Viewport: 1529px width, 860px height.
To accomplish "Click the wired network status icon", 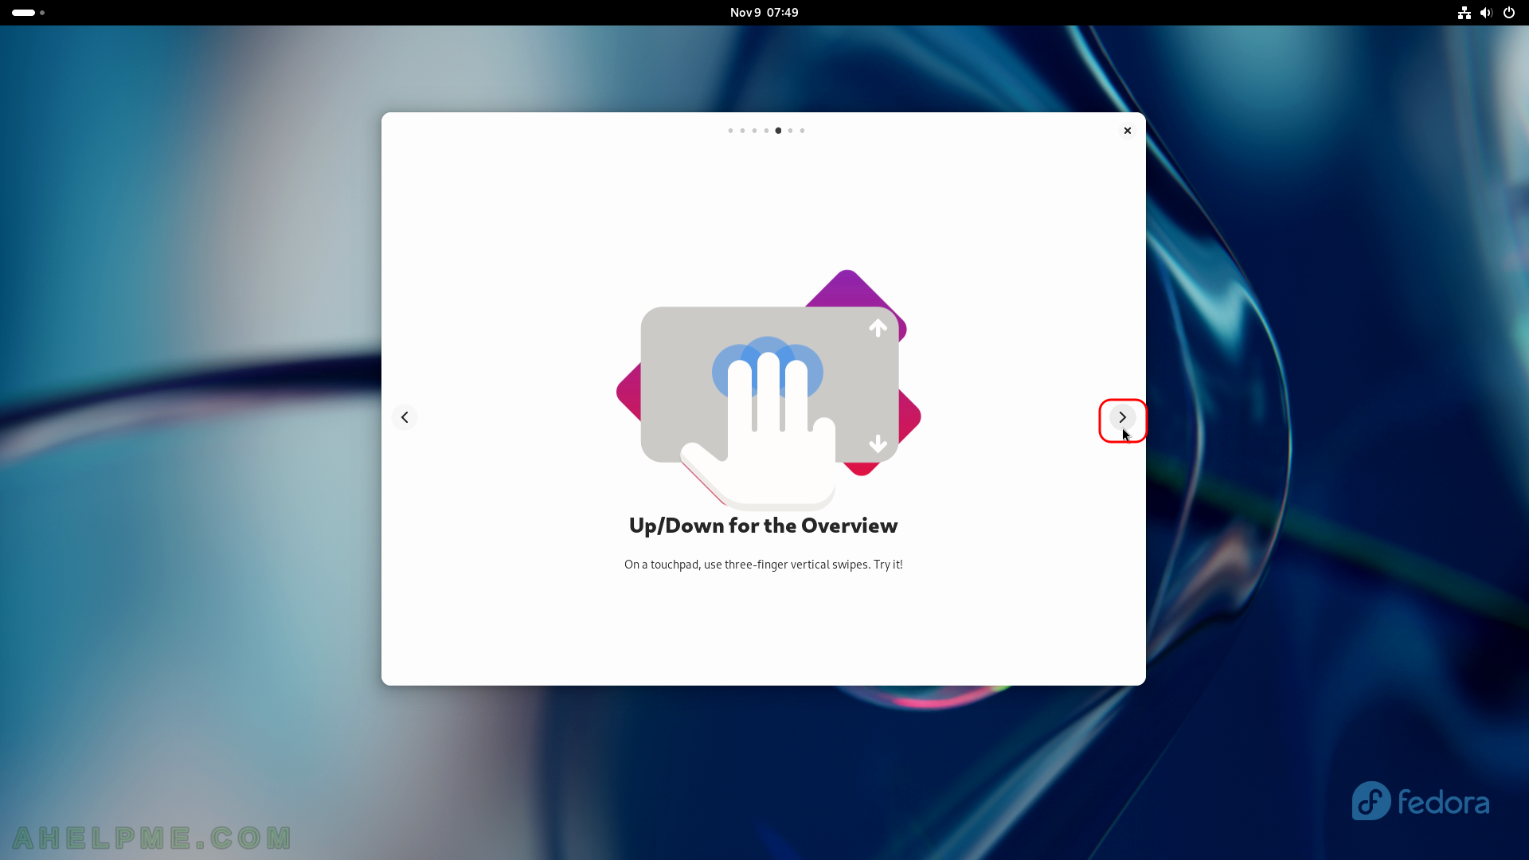I will 1464,13.
